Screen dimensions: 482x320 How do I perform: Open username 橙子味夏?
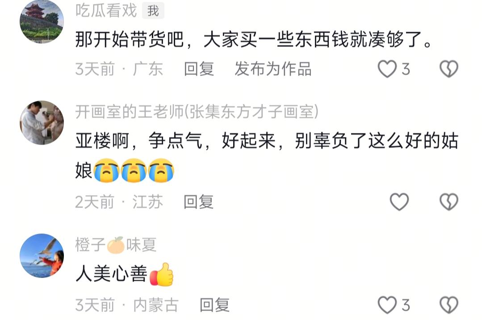pos(116,245)
